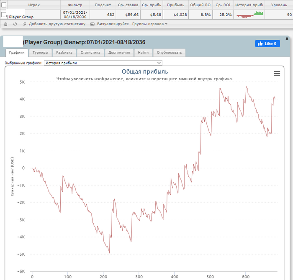Screen dimensions: 293x280
Task: Click the Суммарный итог (USD) axis title
Action: click(x=12, y=176)
